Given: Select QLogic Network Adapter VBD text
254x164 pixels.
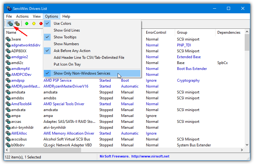Looking at the screenshot, I should [68, 145].
